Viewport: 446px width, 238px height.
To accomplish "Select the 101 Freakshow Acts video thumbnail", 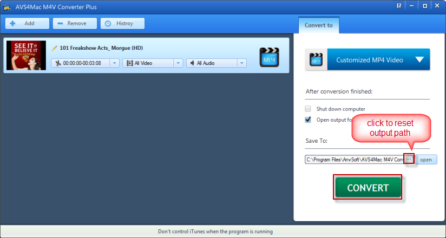I will click(x=26, y=55).
